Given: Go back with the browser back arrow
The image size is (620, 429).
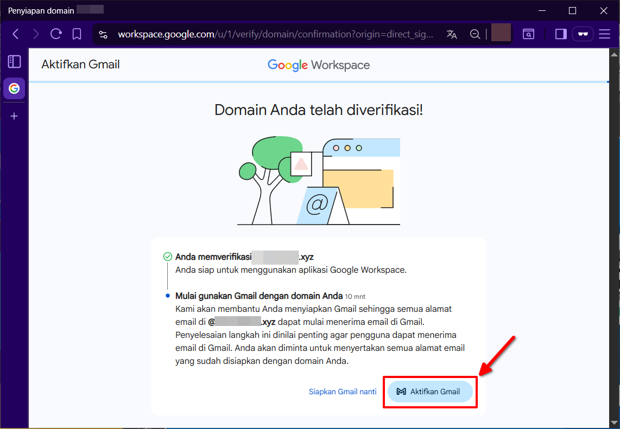Looking at the screenshot, I should [x=16, y=34].
